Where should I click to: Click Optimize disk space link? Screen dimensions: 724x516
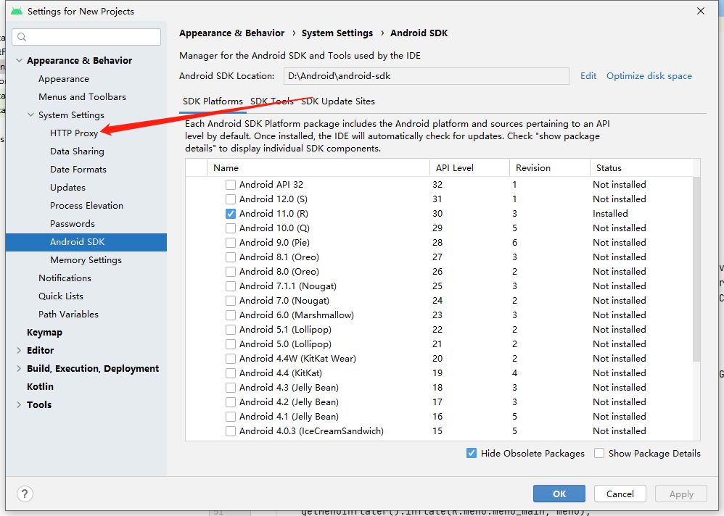[649, 76]
